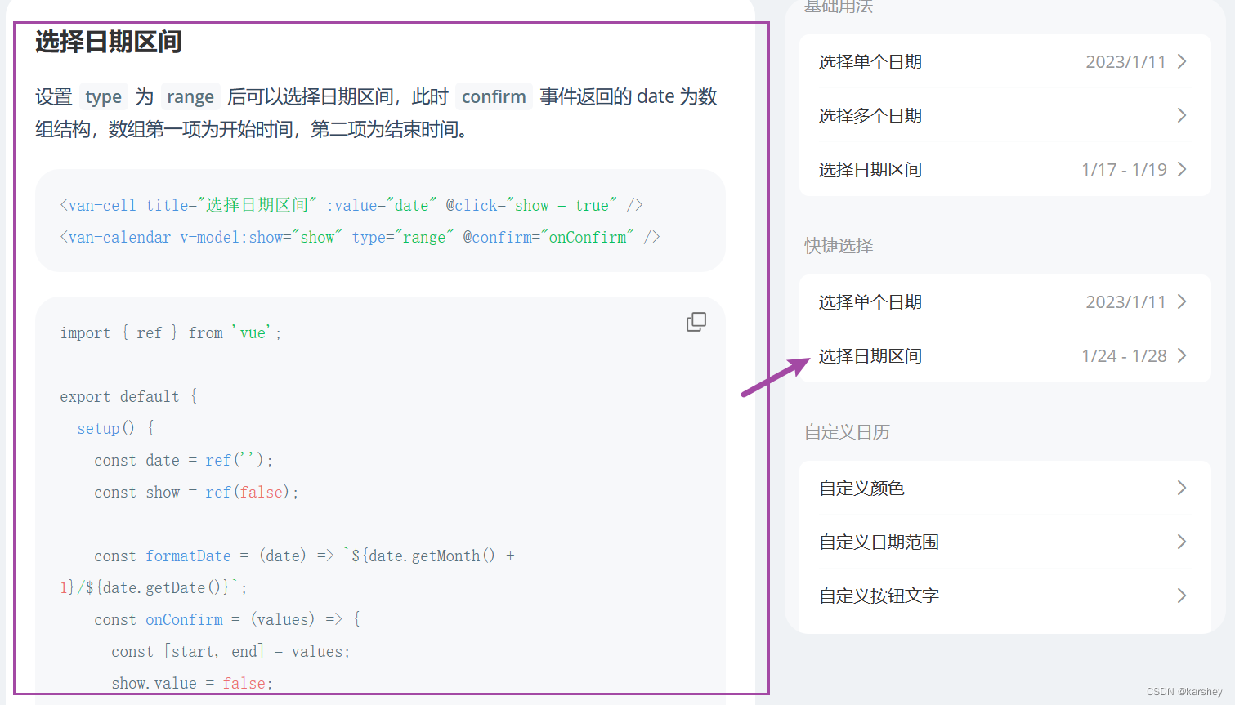This screenshot has height=705, width=1235.
Task: Open the 自定义日期范围 cell
Action: 1005,542
